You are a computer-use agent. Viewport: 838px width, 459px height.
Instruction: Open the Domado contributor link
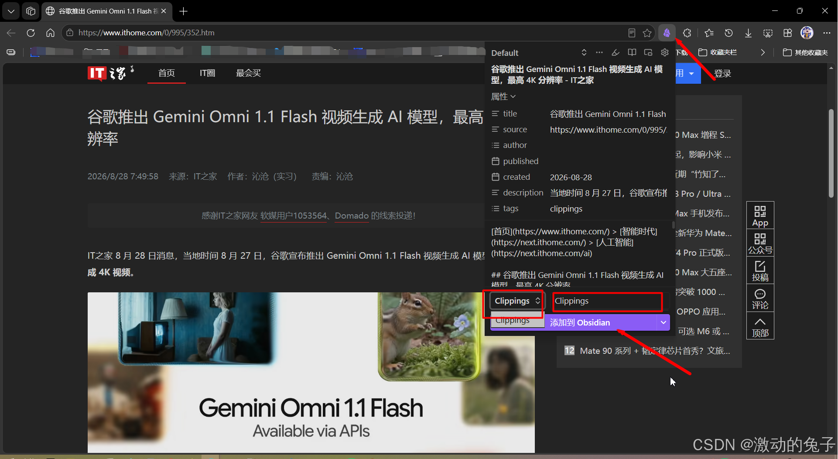(352, 216)
